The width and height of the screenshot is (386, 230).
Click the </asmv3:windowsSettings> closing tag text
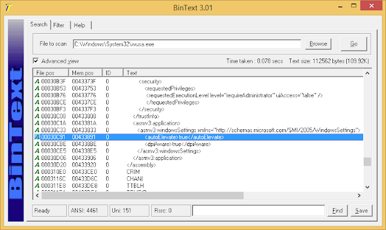[169, 151]
